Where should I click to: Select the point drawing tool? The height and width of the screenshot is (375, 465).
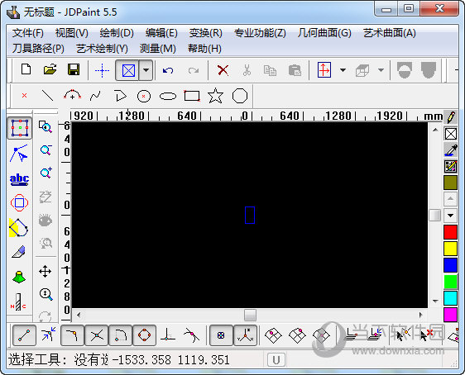point(24,96)
